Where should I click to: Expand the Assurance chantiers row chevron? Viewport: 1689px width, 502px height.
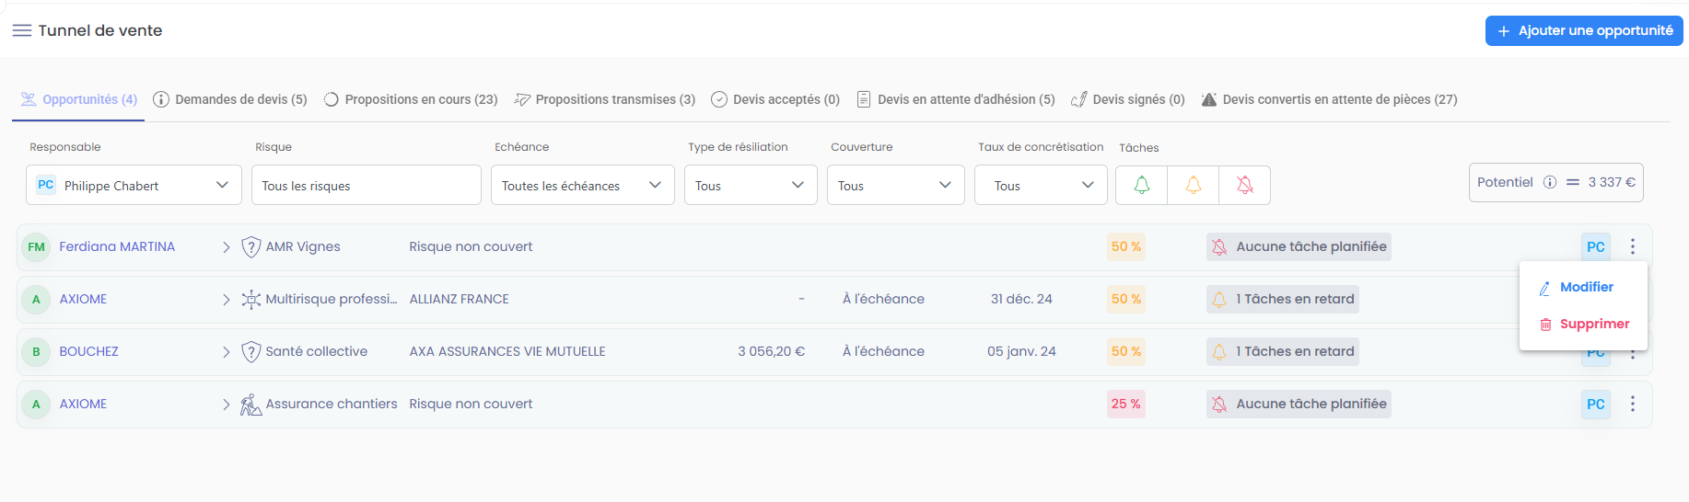point(226,404)
